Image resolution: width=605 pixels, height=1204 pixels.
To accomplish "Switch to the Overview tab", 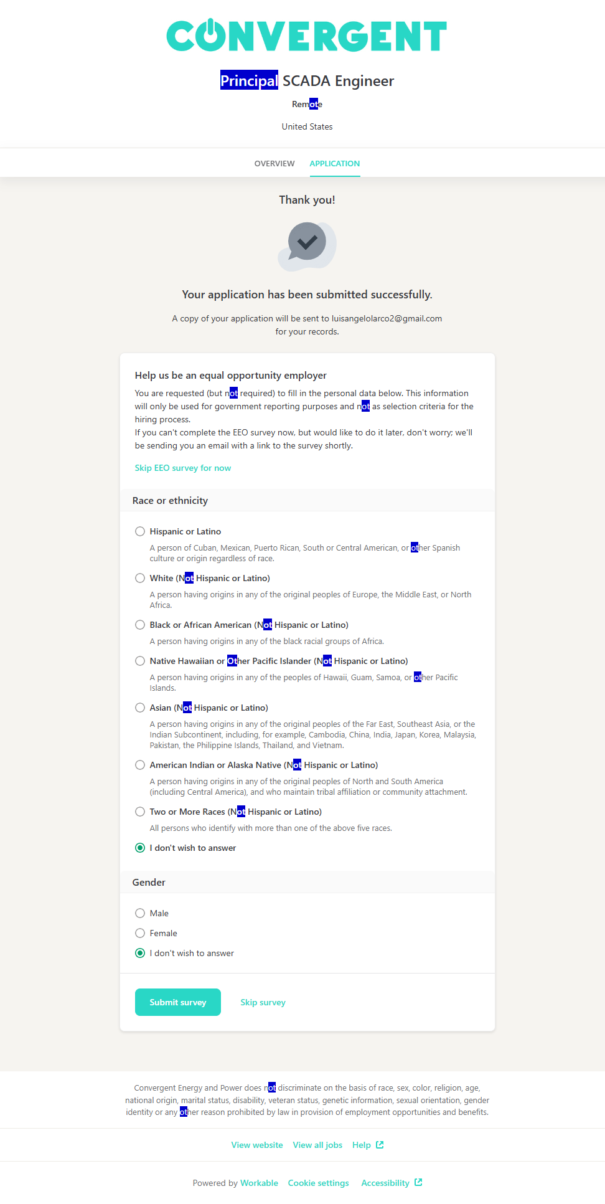I will 274,164.
